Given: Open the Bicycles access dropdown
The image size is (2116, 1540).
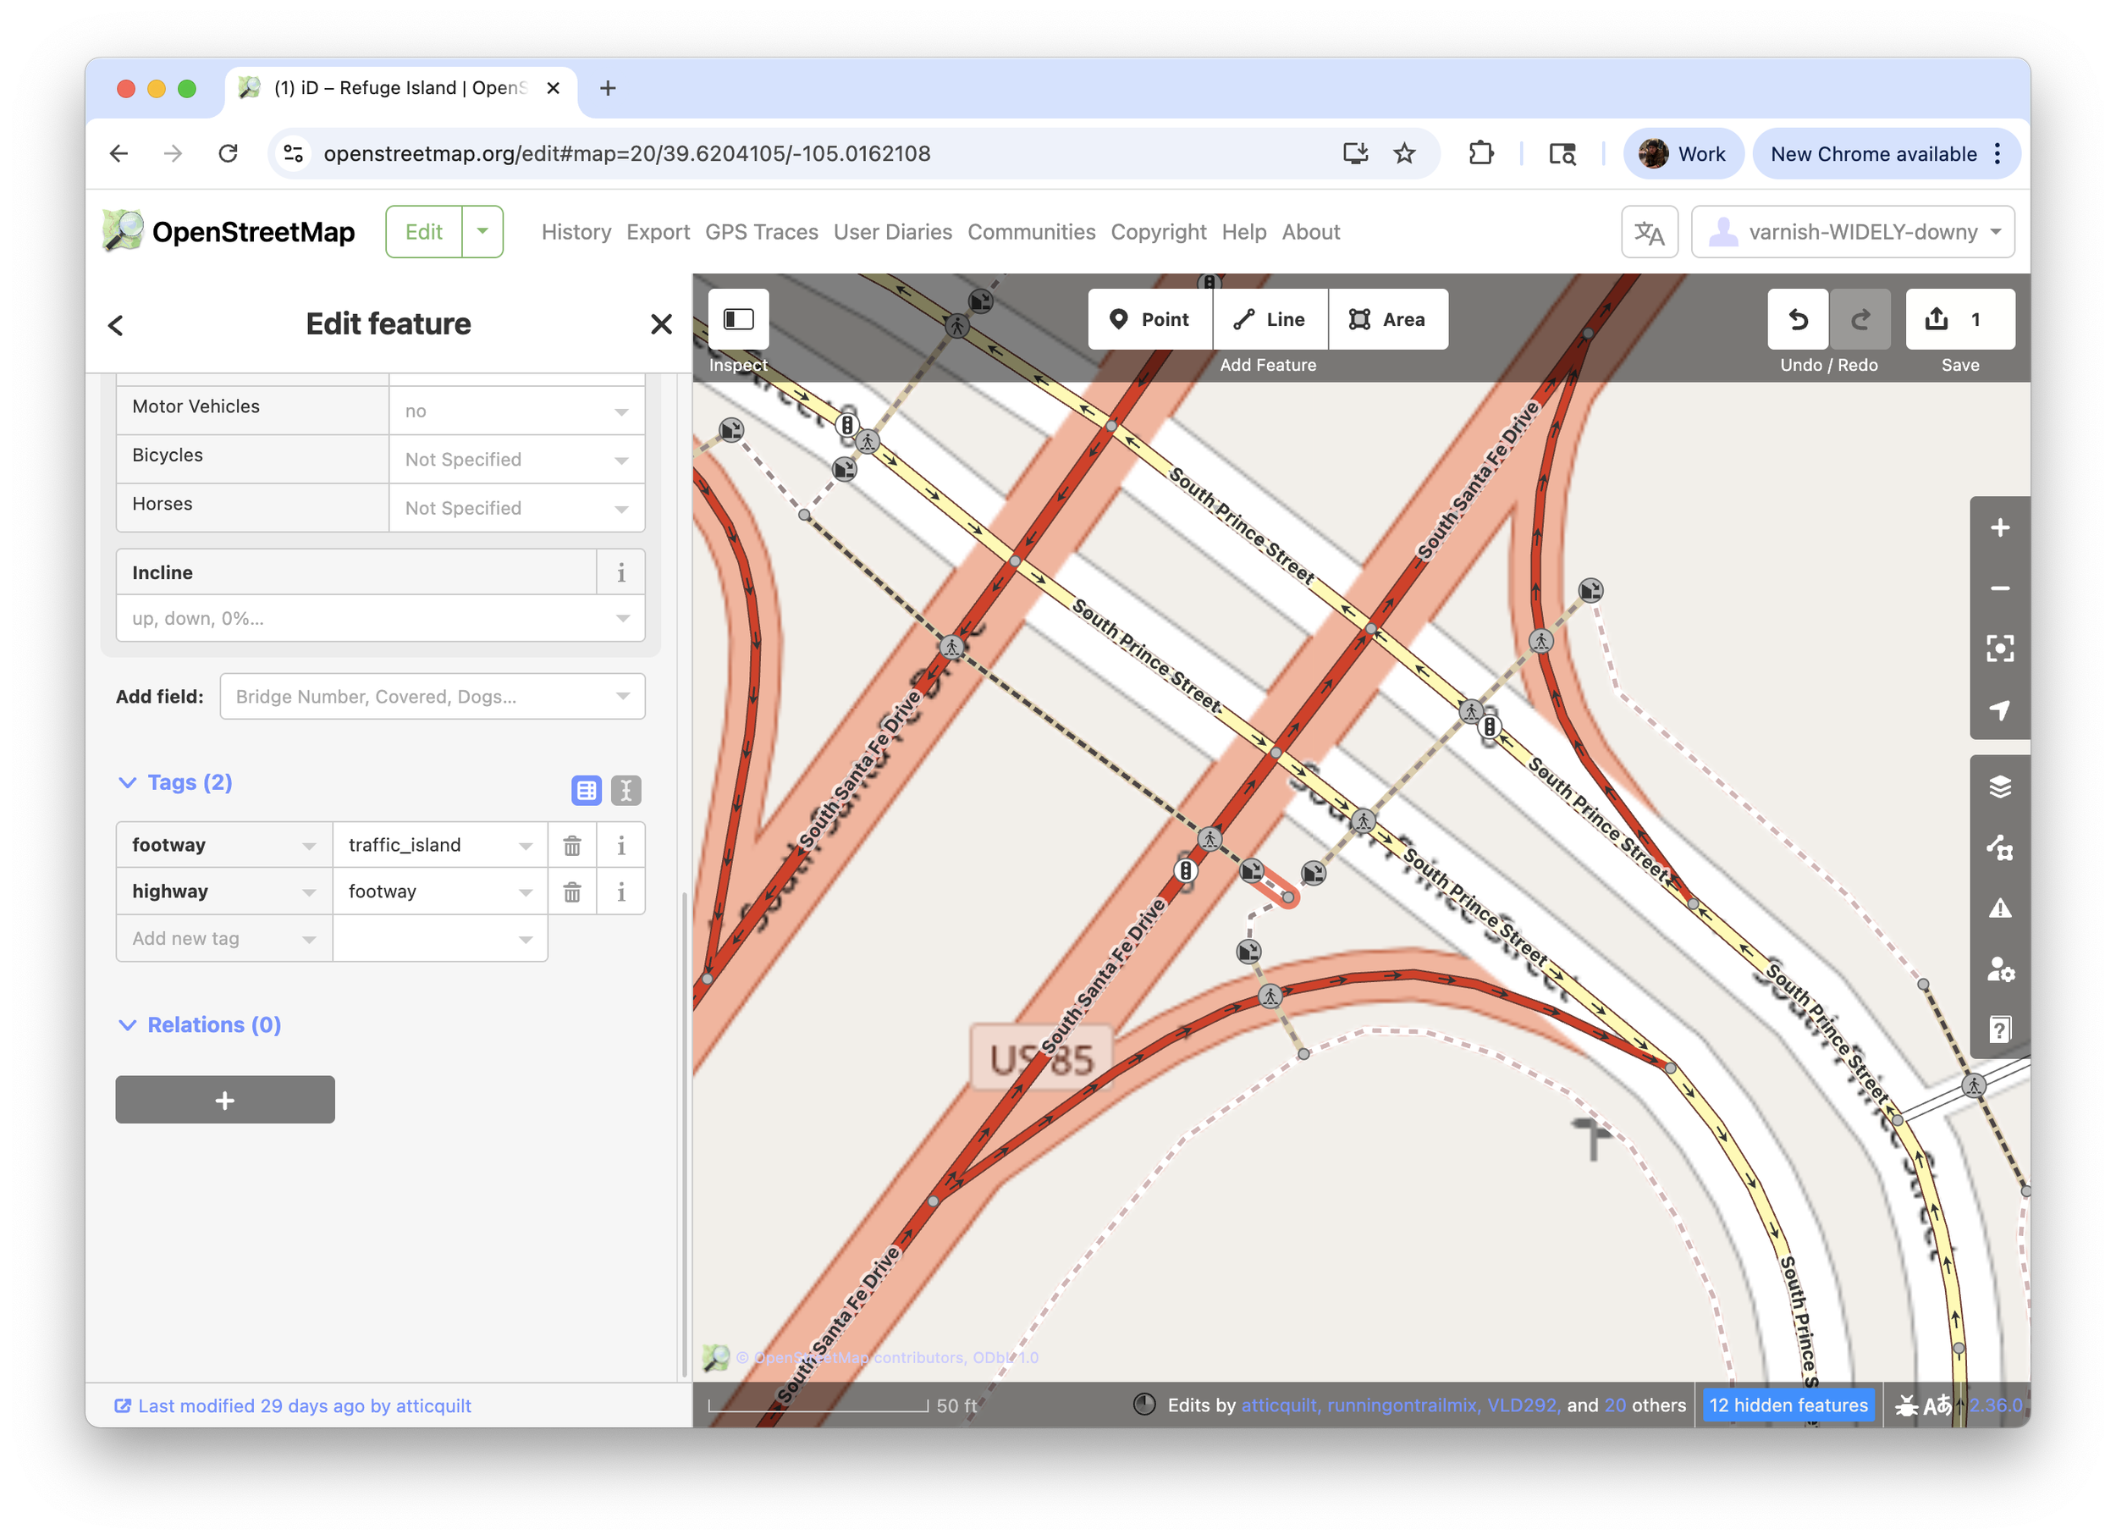Looking at the screenshot, I should pos(516,459).
